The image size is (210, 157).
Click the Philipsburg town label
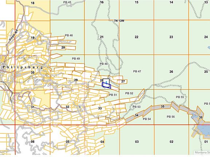[x=23, y=67]
